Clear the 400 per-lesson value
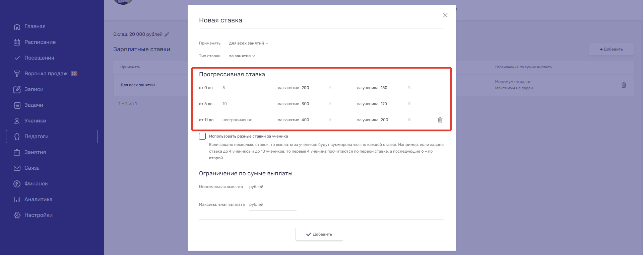This screenshot has height=255, width=643. (x=330, y=120)
